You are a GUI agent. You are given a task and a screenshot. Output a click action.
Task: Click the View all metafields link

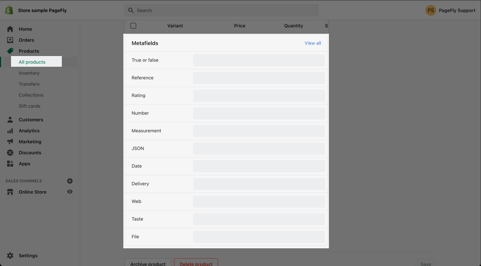click(x=313, y=43)
